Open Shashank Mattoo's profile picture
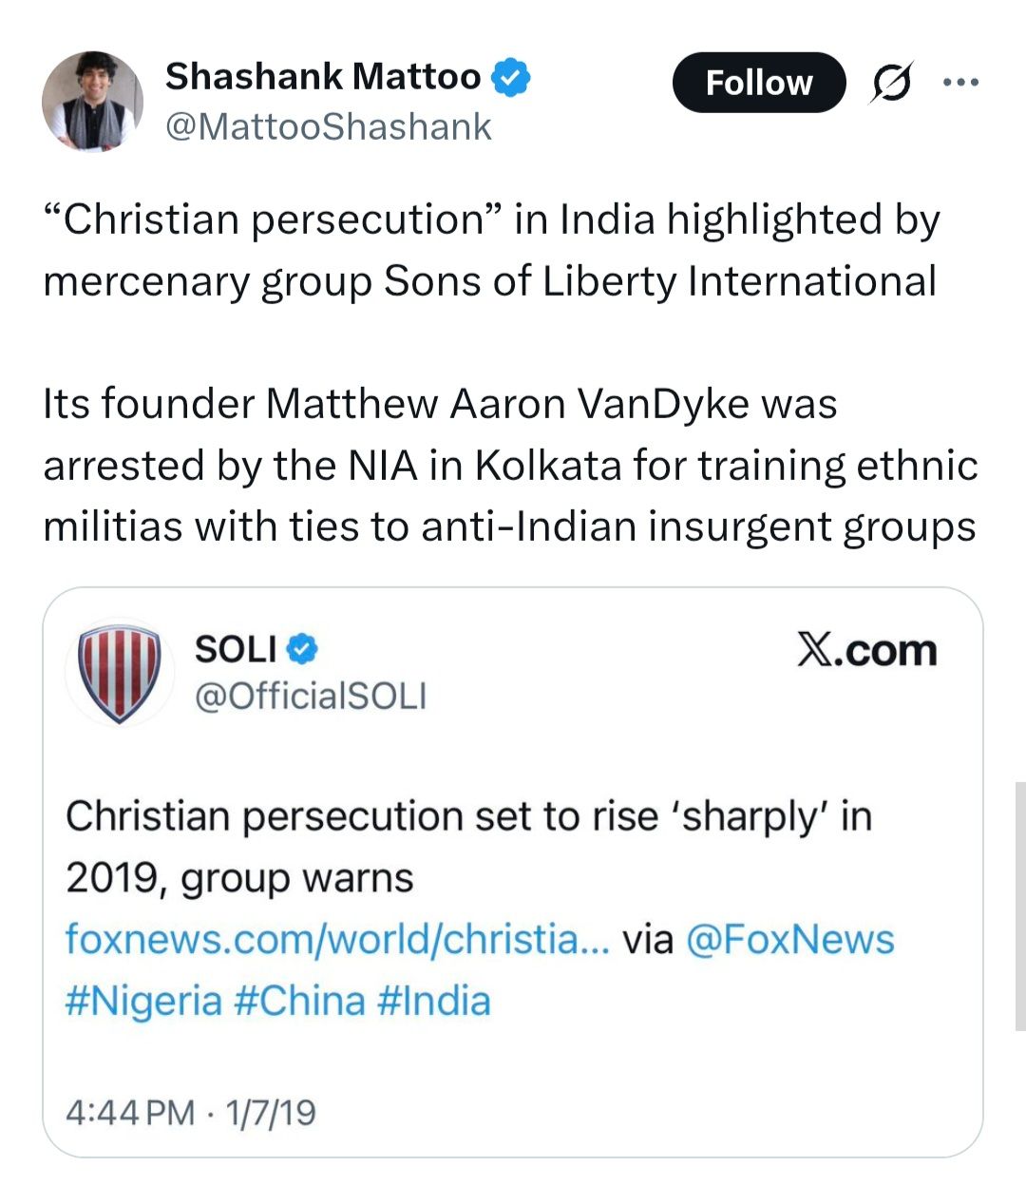This screenshot has height=1186, width=1026. 92,102
